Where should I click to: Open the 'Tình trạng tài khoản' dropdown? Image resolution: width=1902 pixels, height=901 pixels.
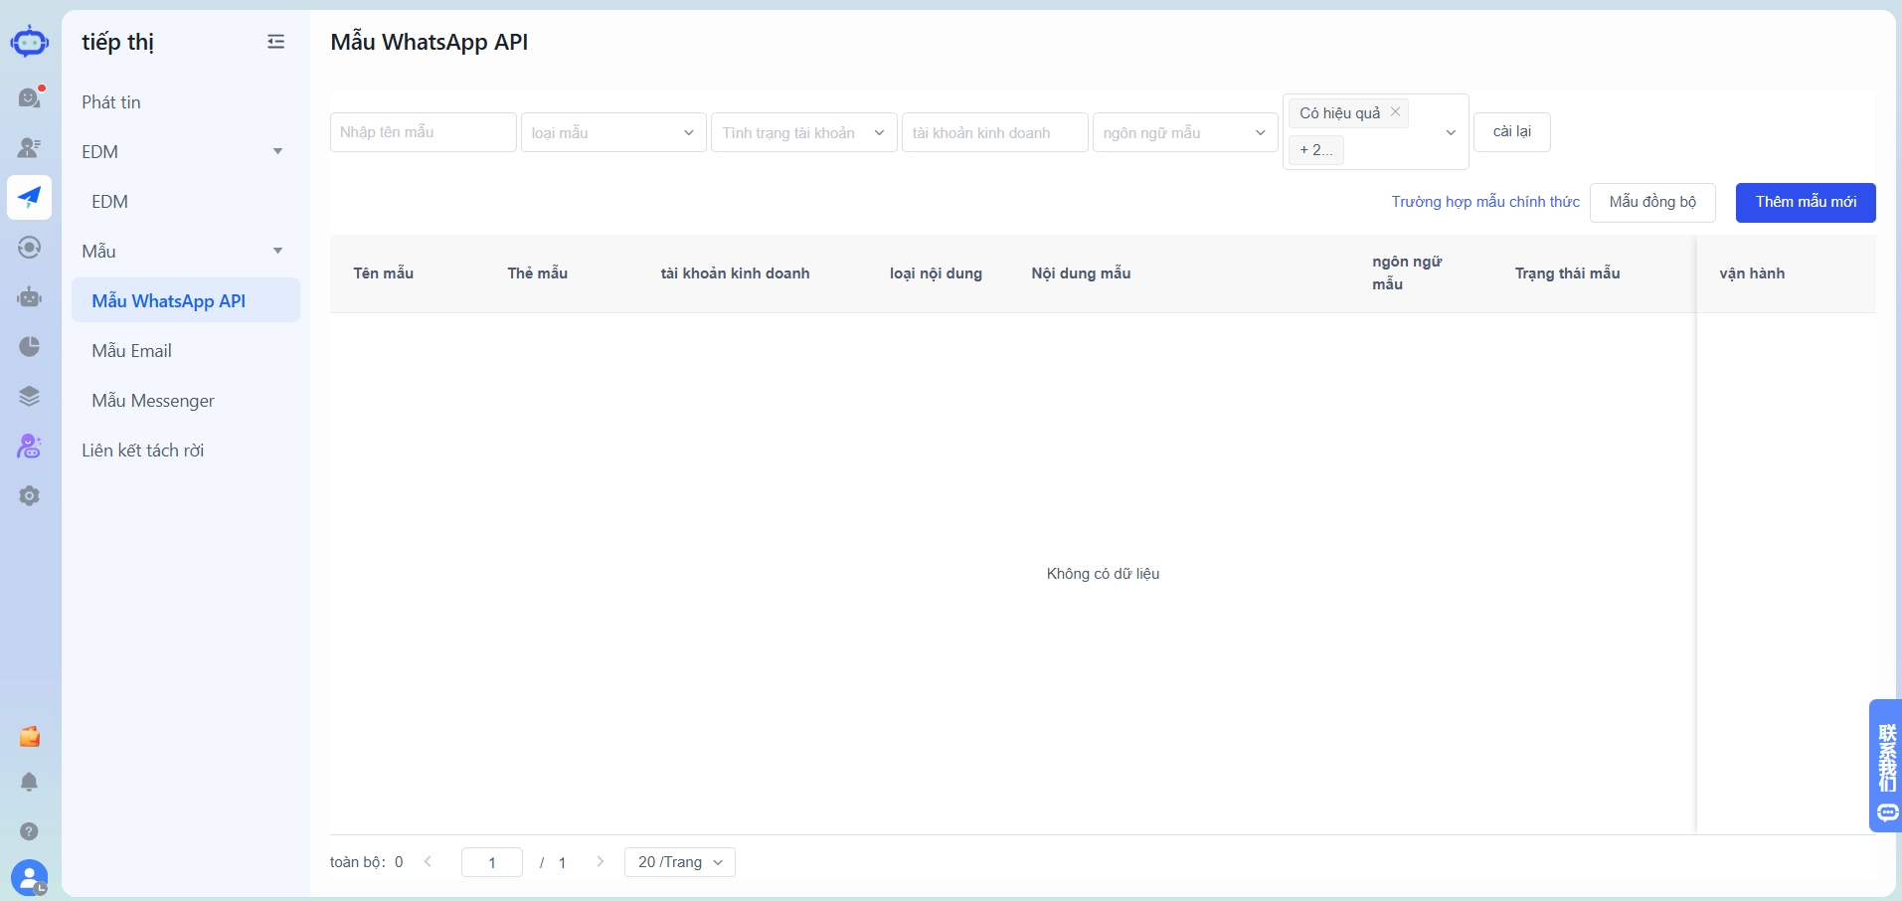coord(804,132)
